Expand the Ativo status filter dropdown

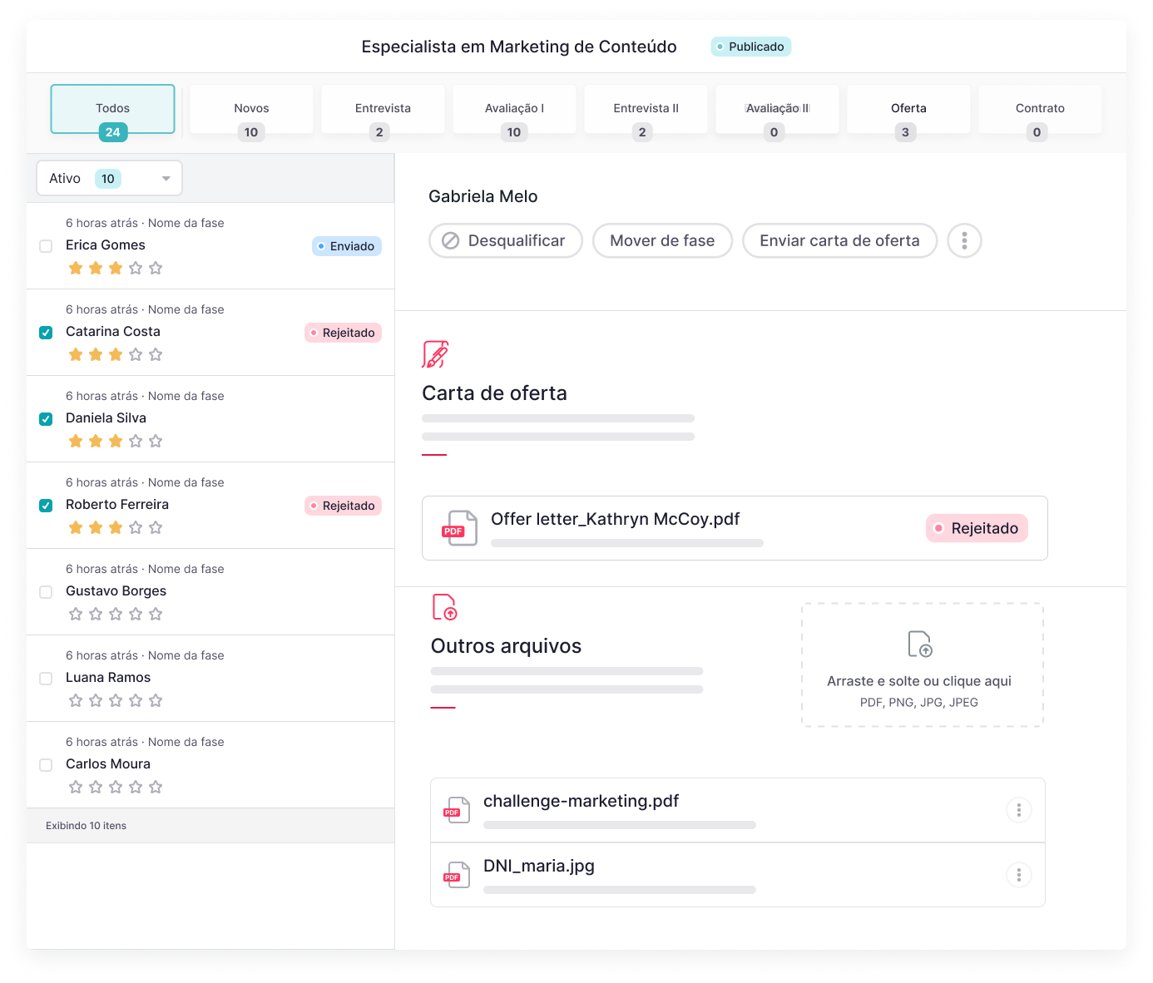point(109,178)
